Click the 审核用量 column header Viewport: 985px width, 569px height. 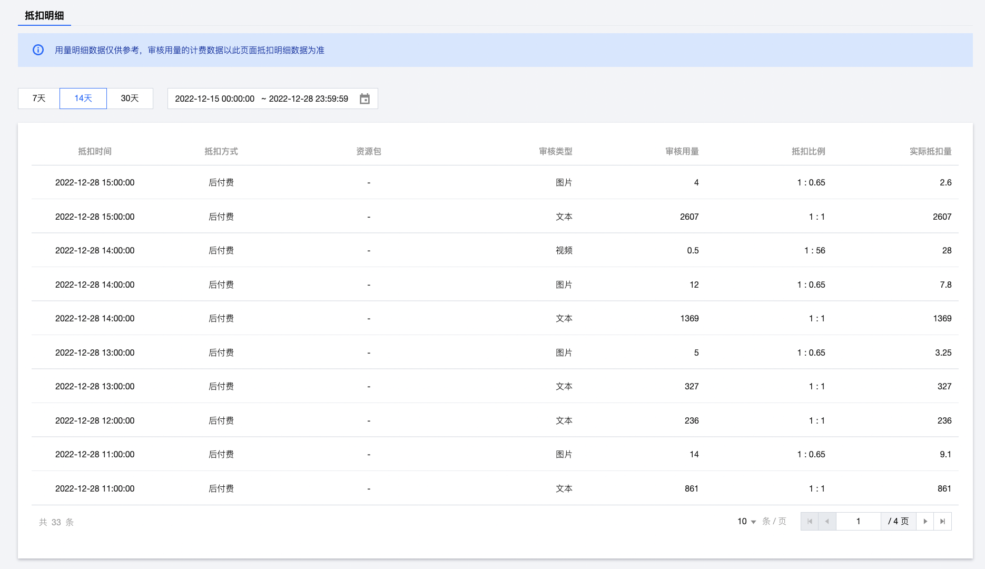tap(682, 152)
